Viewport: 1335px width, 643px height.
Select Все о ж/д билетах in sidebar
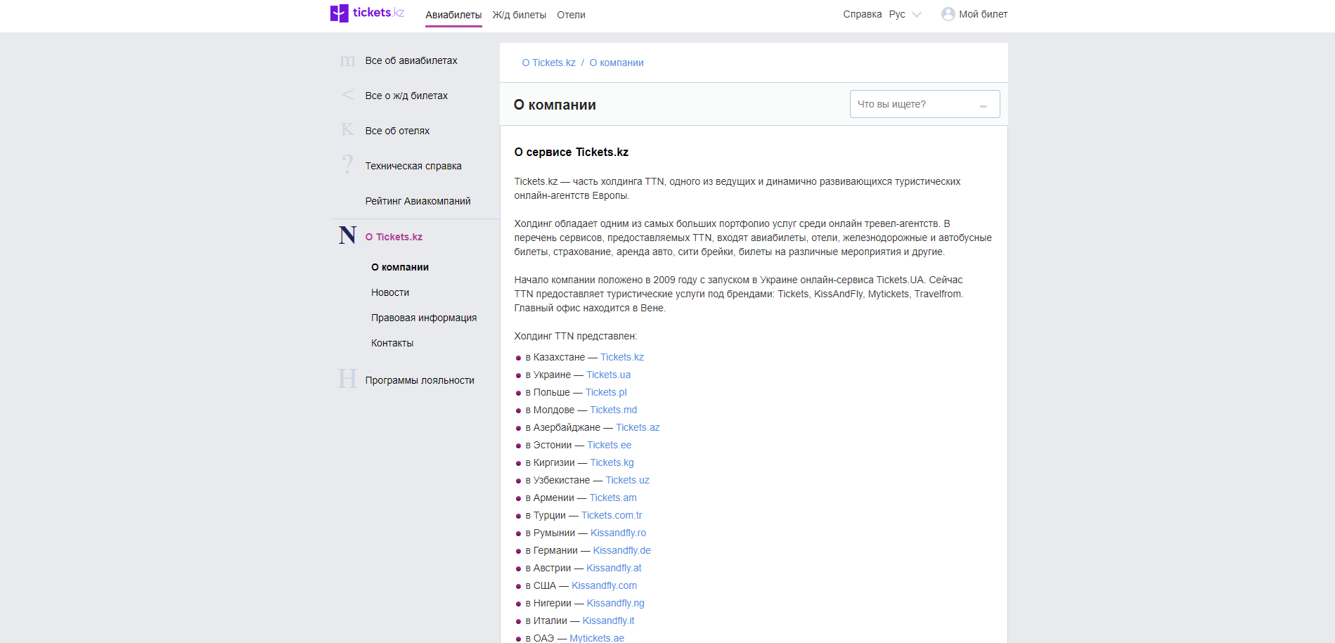pos(406,96)
